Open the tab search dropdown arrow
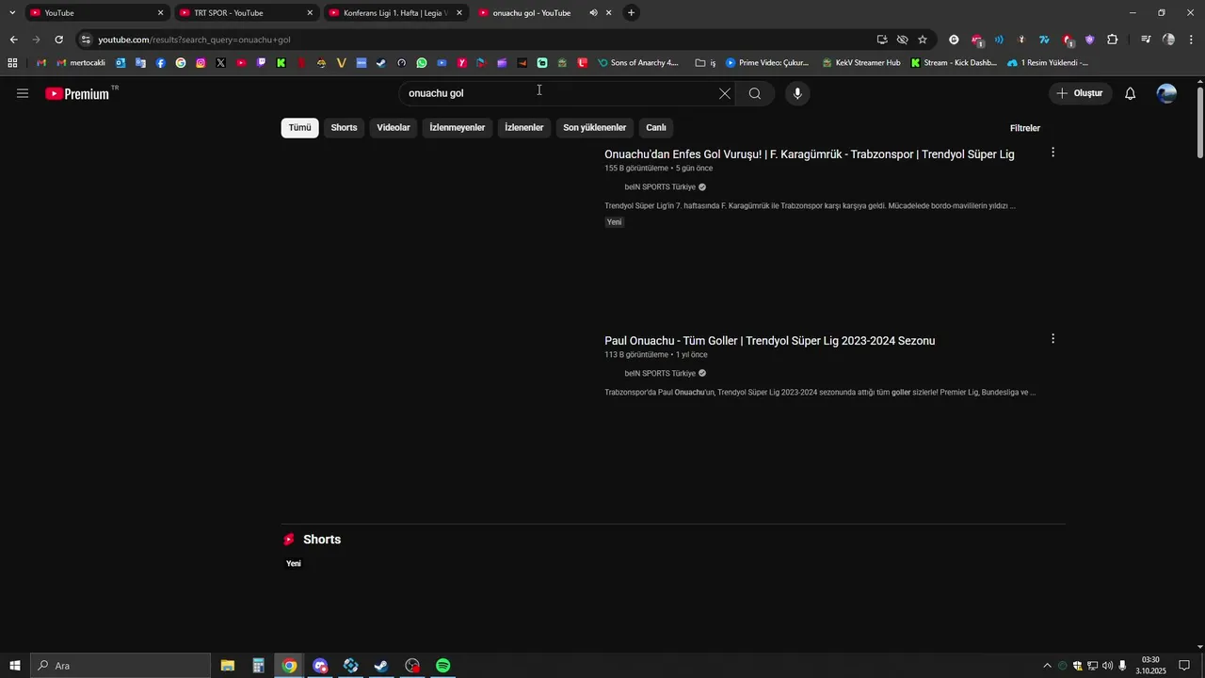 click(12, 13)
